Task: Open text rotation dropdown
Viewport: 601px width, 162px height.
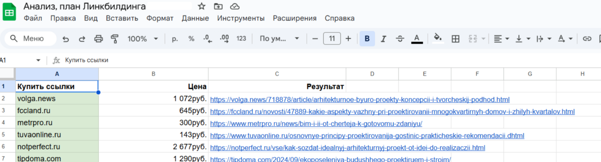Action: coord(565,39)
